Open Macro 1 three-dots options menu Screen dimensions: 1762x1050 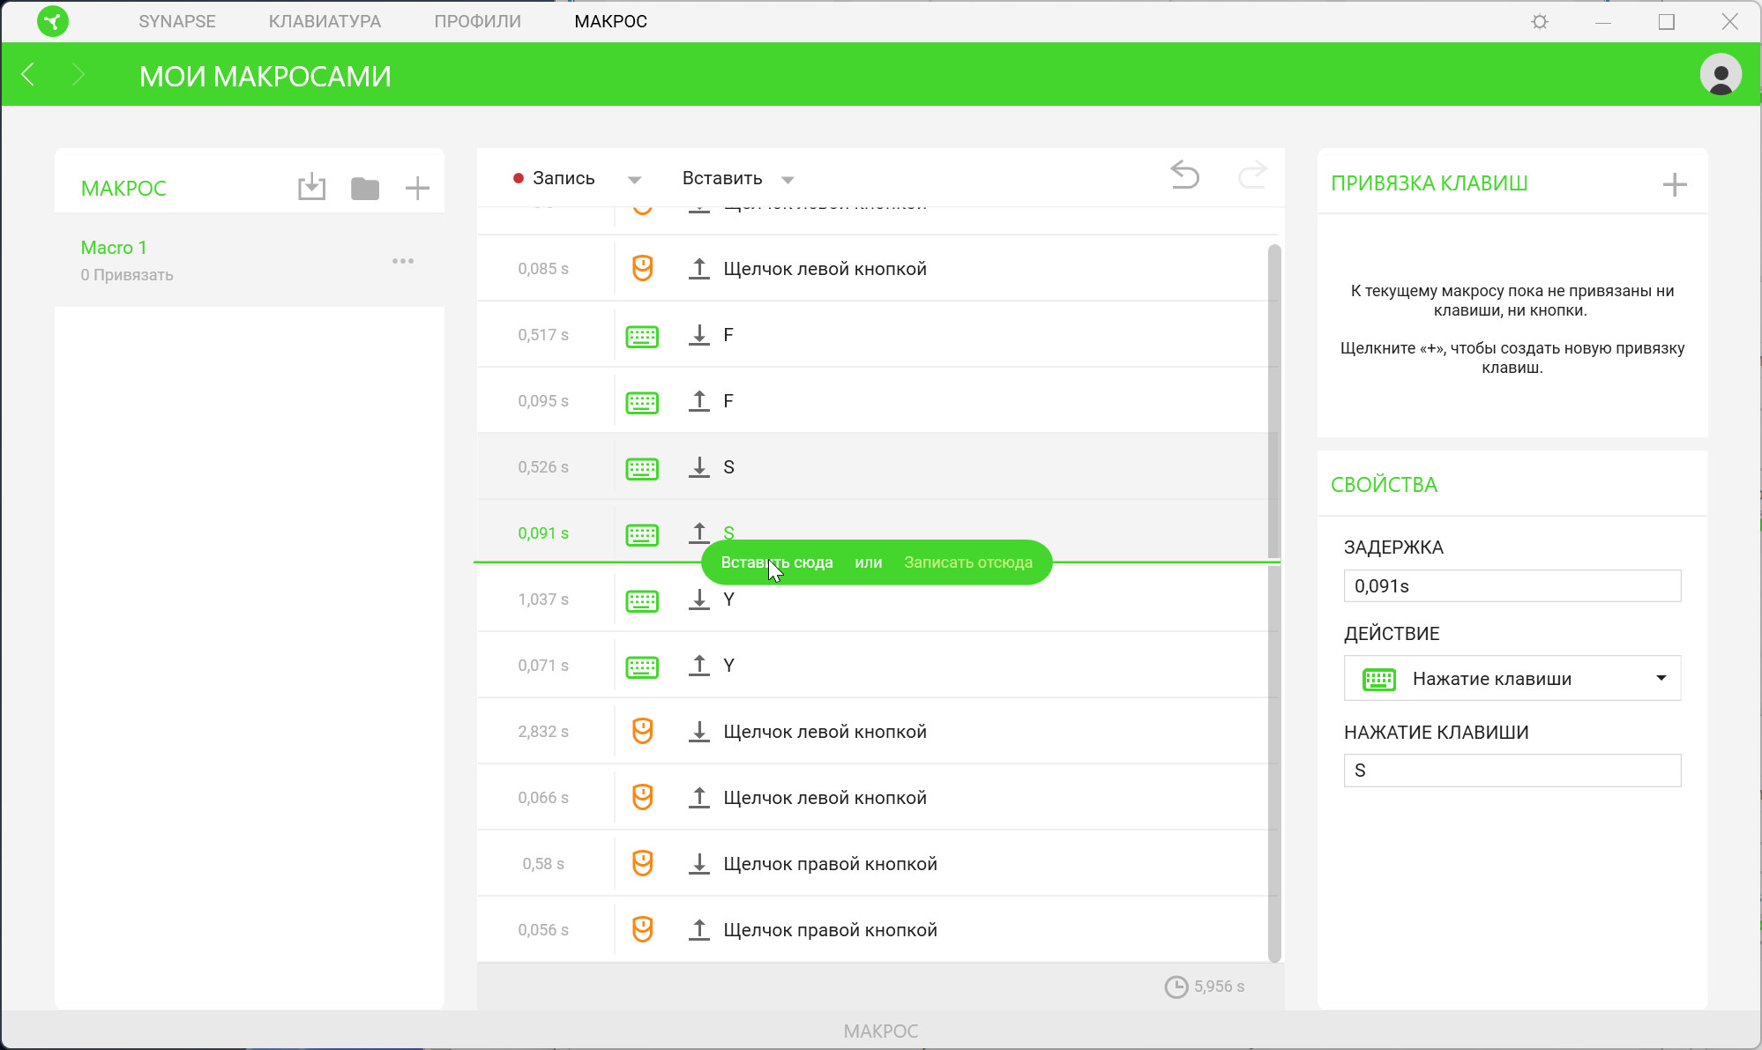click(403, 261)
